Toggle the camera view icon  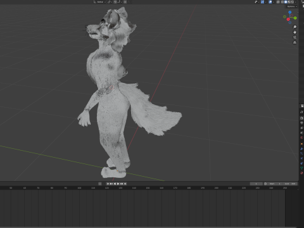point(294,37)
